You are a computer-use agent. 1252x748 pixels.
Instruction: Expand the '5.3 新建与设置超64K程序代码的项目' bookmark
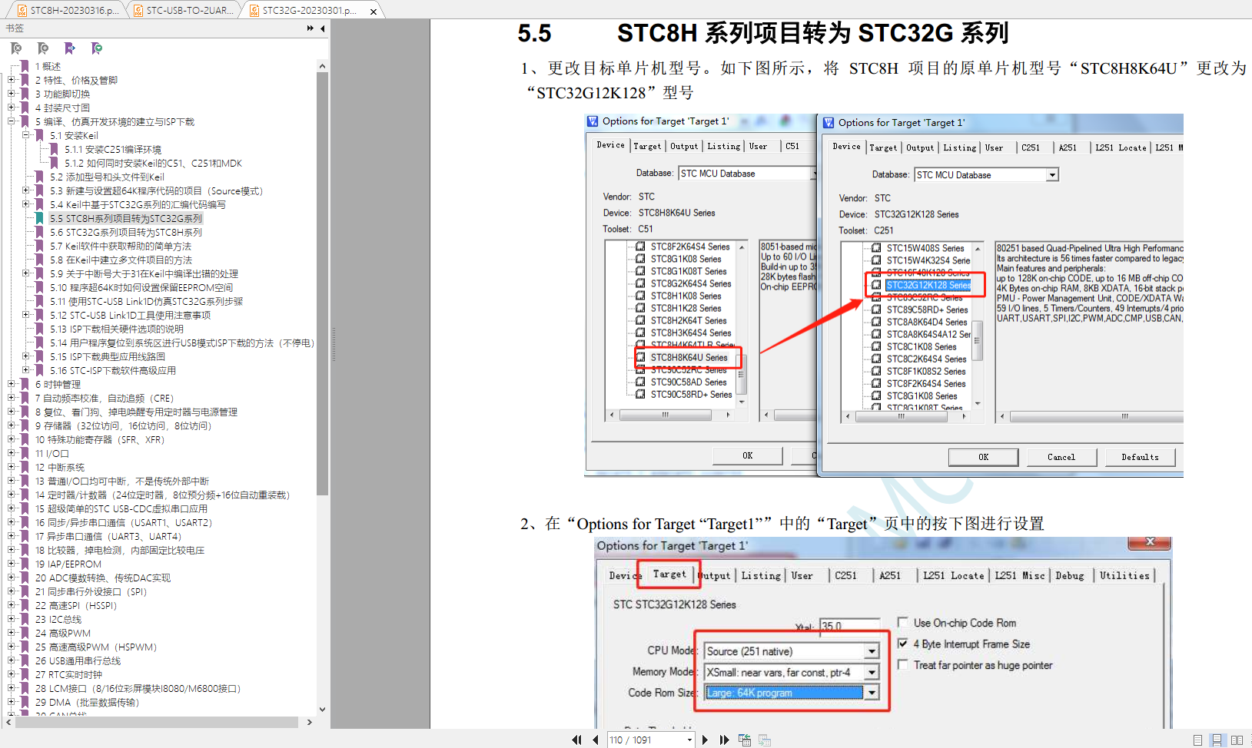[26, 190]
